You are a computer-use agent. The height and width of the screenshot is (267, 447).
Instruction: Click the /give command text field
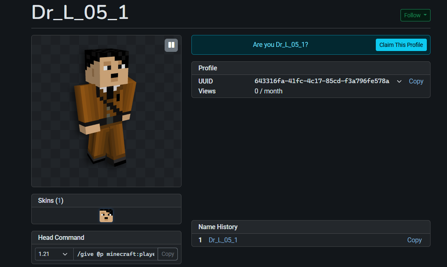[x=116, y=254]
